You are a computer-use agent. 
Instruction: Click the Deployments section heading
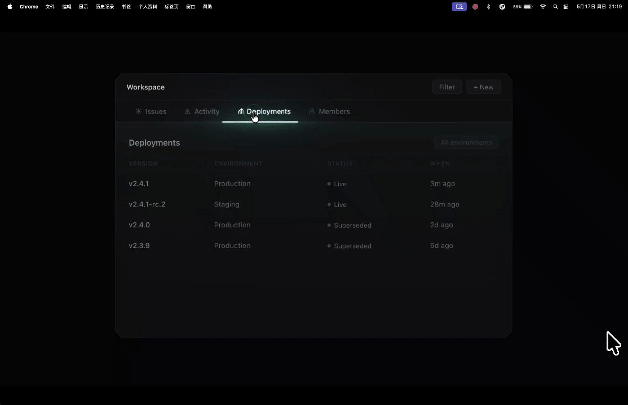154,143
